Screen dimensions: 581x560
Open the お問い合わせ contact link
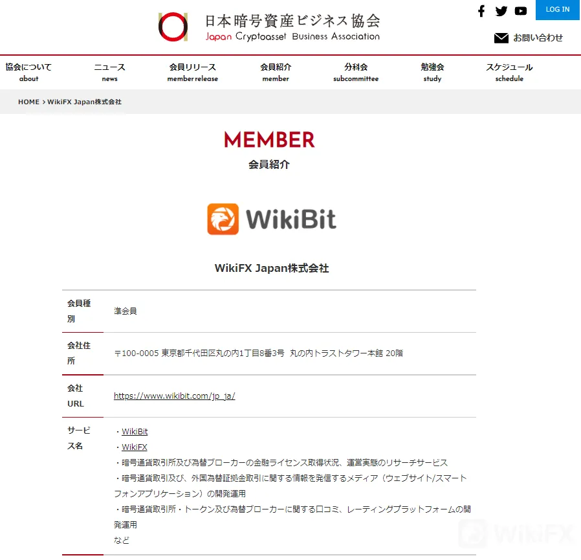[538, 38]
